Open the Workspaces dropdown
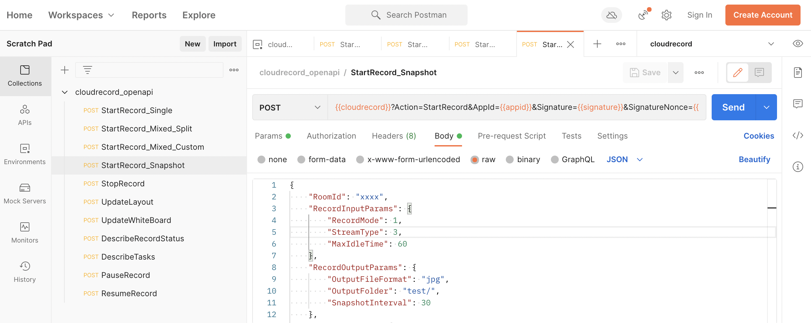 (81, 15)
